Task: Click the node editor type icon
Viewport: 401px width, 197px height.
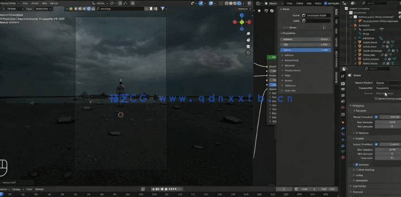Action: coord(258,4)
